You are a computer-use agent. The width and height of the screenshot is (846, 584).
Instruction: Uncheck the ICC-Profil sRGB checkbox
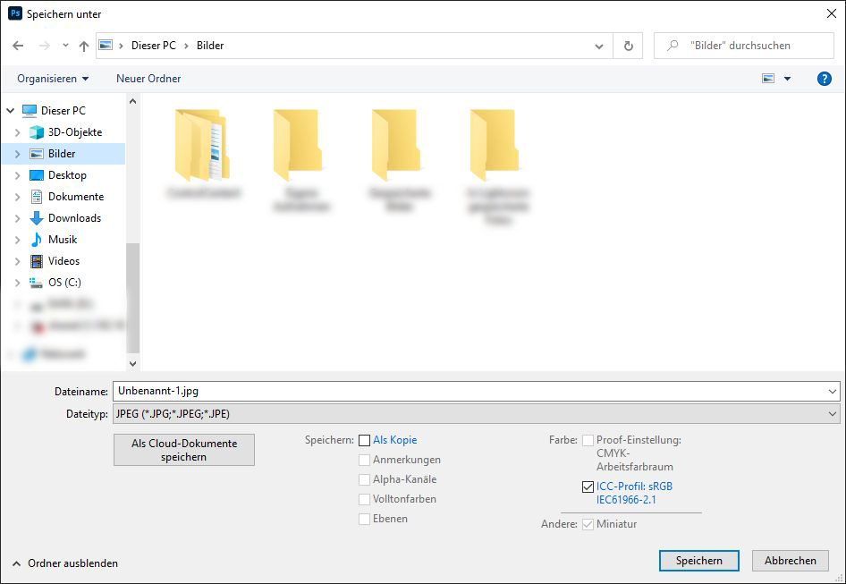tap(588, 487)
